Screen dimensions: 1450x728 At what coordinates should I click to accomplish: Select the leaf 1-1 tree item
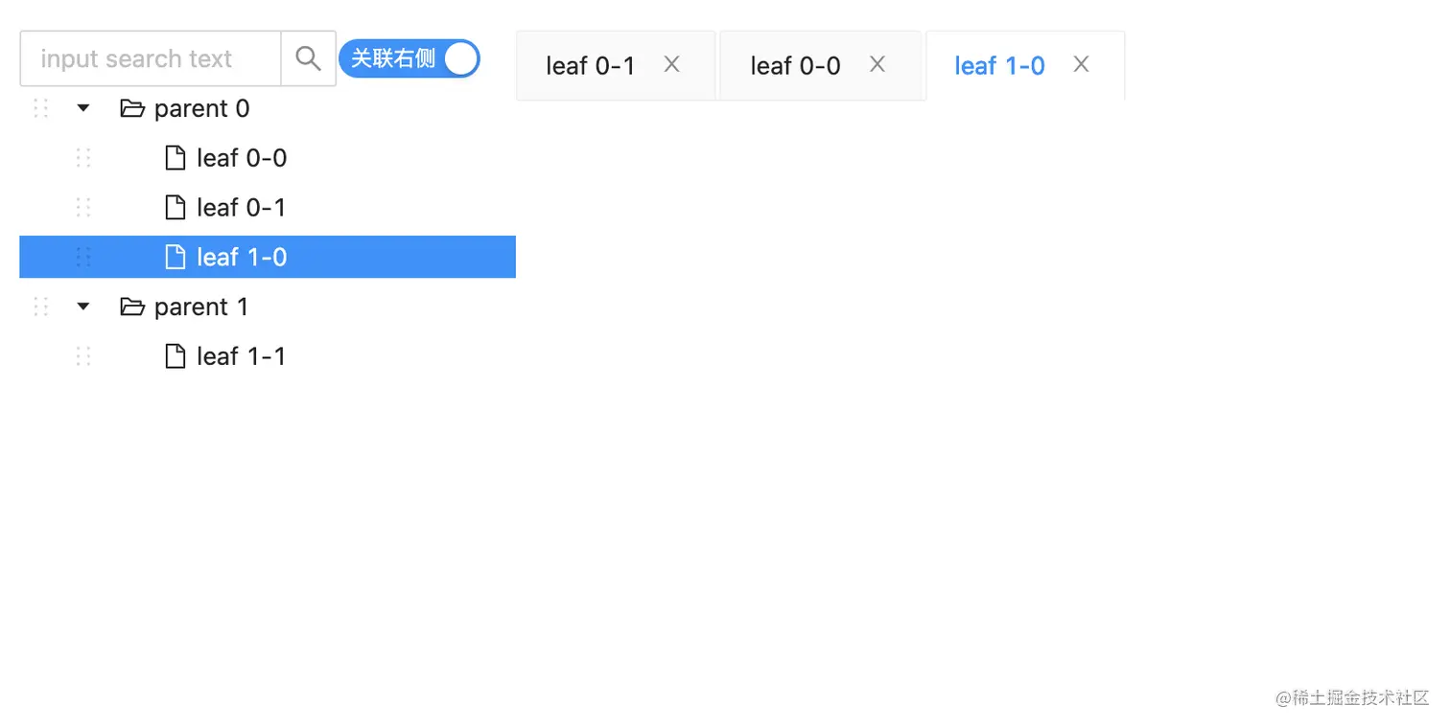(240, 355)
